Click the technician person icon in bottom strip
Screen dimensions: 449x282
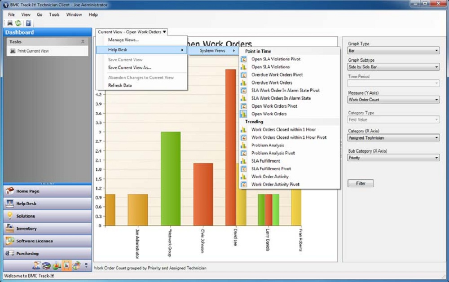(x=36, y=266)
